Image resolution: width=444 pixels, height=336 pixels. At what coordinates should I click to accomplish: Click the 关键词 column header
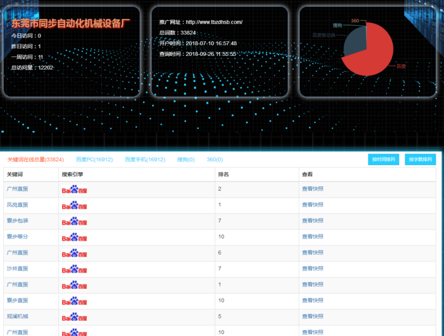click(x=15, y=175)
